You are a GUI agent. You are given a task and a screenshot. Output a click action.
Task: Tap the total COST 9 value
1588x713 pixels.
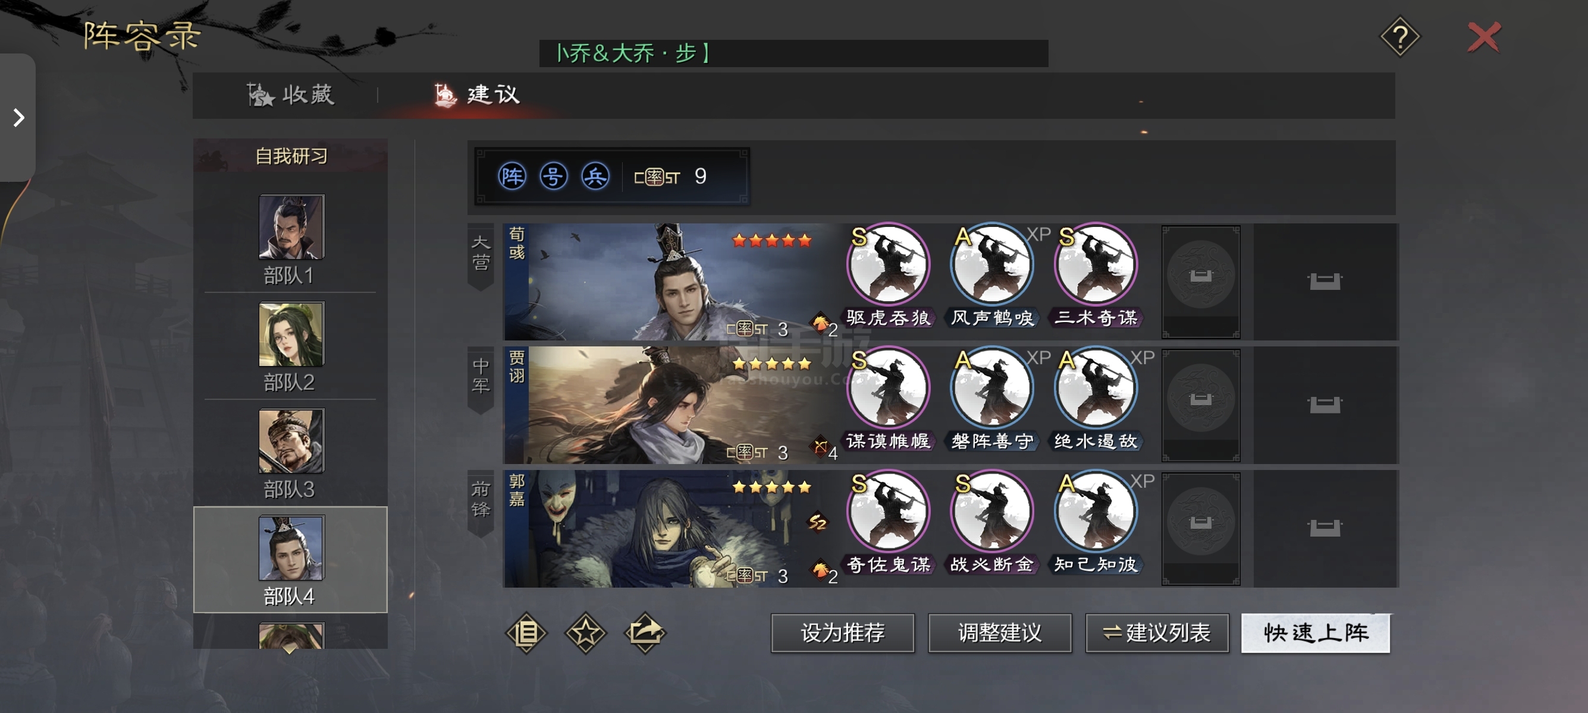(671, 176)
